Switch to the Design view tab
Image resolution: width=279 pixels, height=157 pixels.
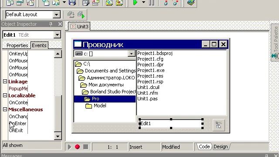pos(221,147)
